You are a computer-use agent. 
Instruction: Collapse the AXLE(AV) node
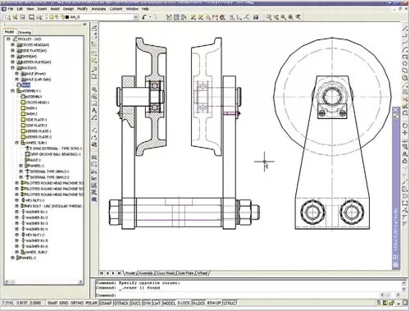tap(12, 68)
